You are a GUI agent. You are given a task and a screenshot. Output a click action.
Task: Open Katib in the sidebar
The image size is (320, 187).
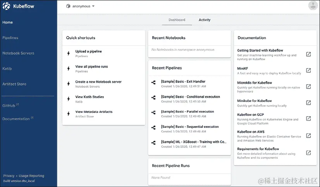(7, 68)
